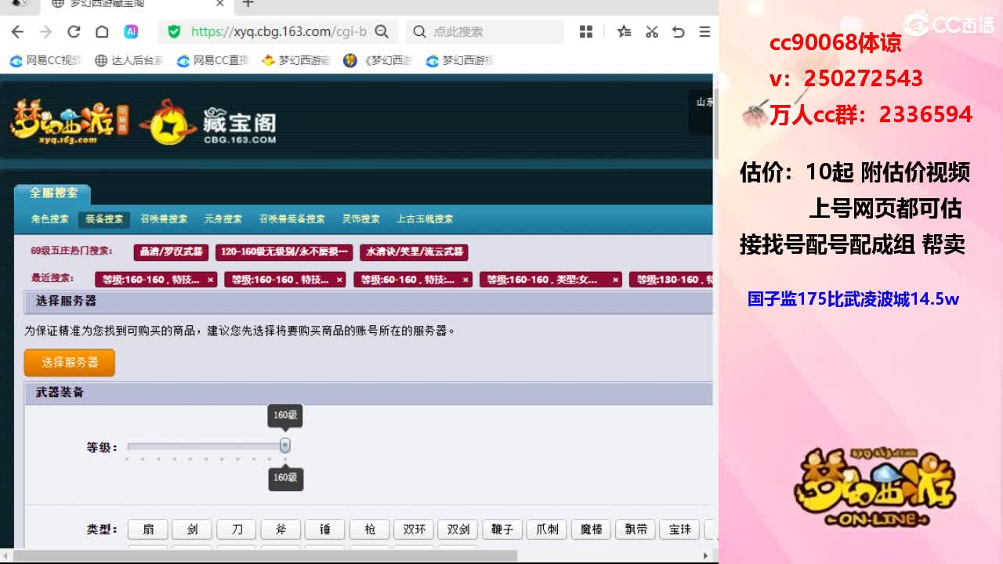Viewport: 1003px width, 564px height.
Task: Switch to 角色搜索 tab
Action: pyautogui.click(x=50, y=219)
